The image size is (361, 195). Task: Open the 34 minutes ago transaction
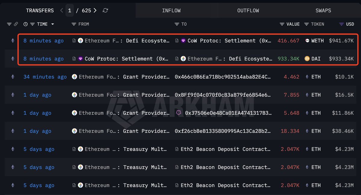tap(45, 77)
